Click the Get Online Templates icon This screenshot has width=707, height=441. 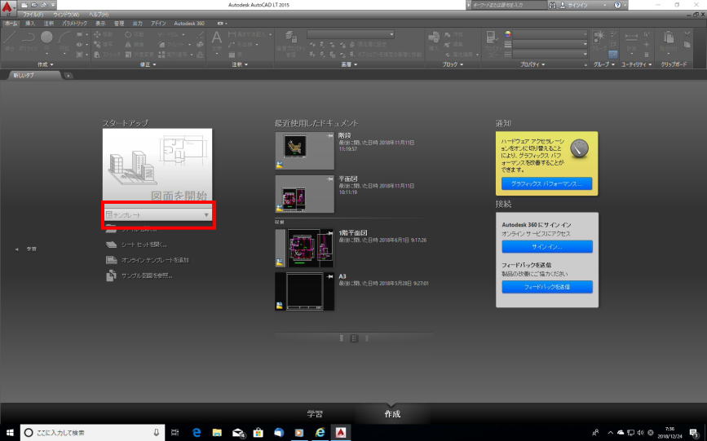[x=112, y=260]
